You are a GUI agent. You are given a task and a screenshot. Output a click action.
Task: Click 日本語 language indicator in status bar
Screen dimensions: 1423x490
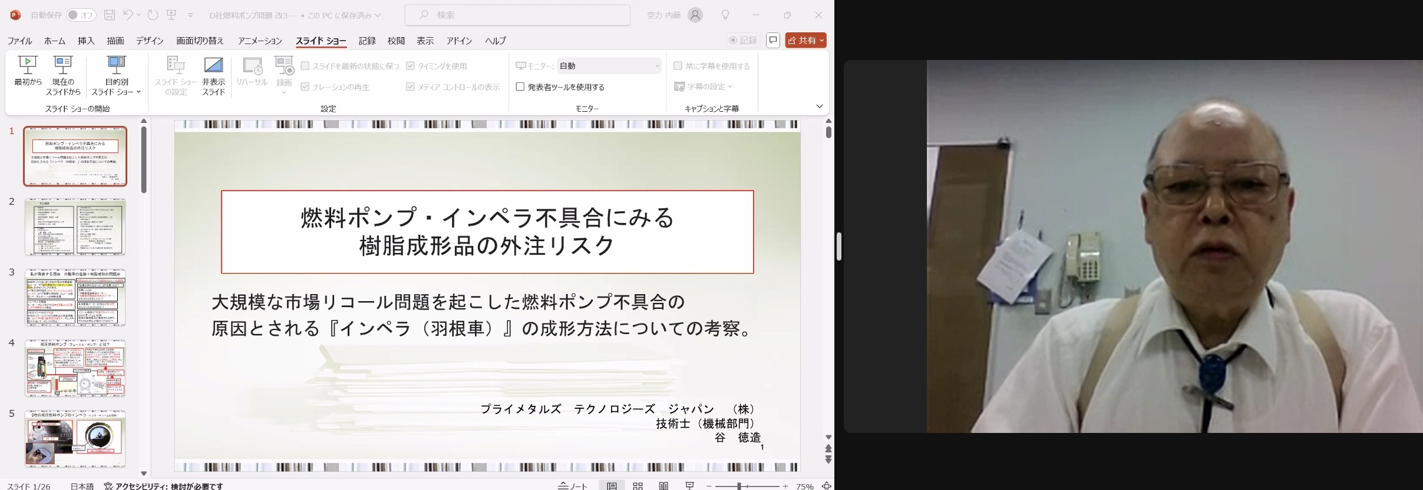point(82,486)
